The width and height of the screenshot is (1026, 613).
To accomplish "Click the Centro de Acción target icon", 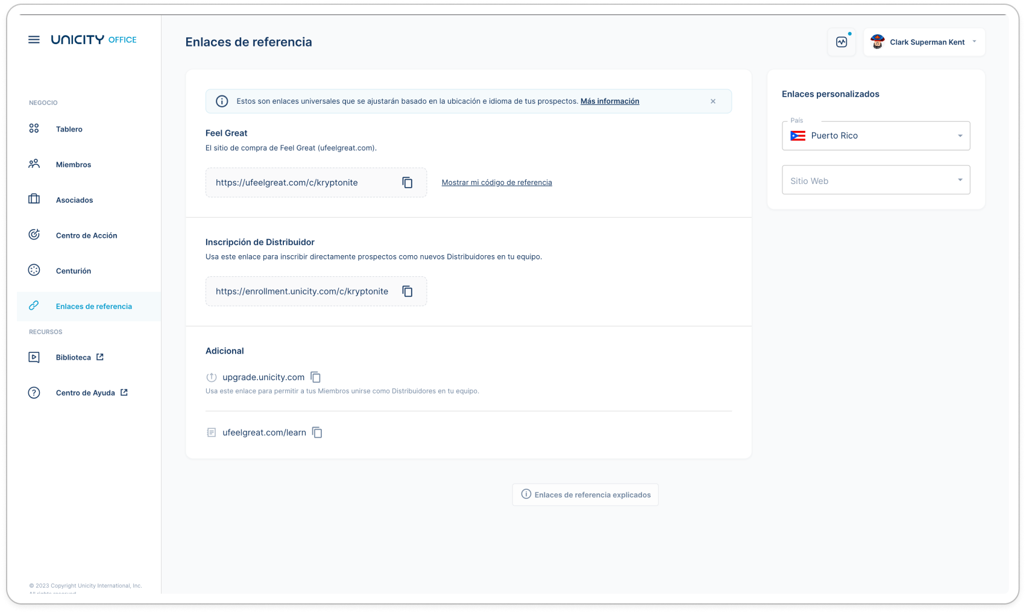I will [x=34, y=235].
